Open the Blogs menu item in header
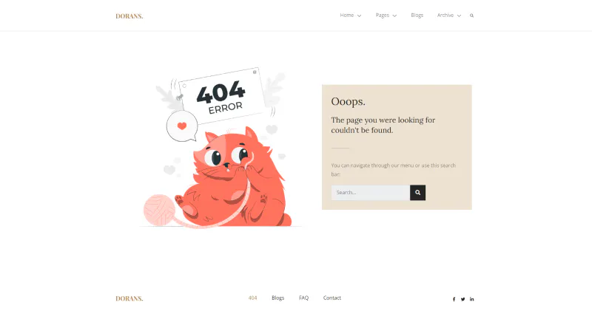This screenshot has width=592, height=311. [x=417, y=16]
